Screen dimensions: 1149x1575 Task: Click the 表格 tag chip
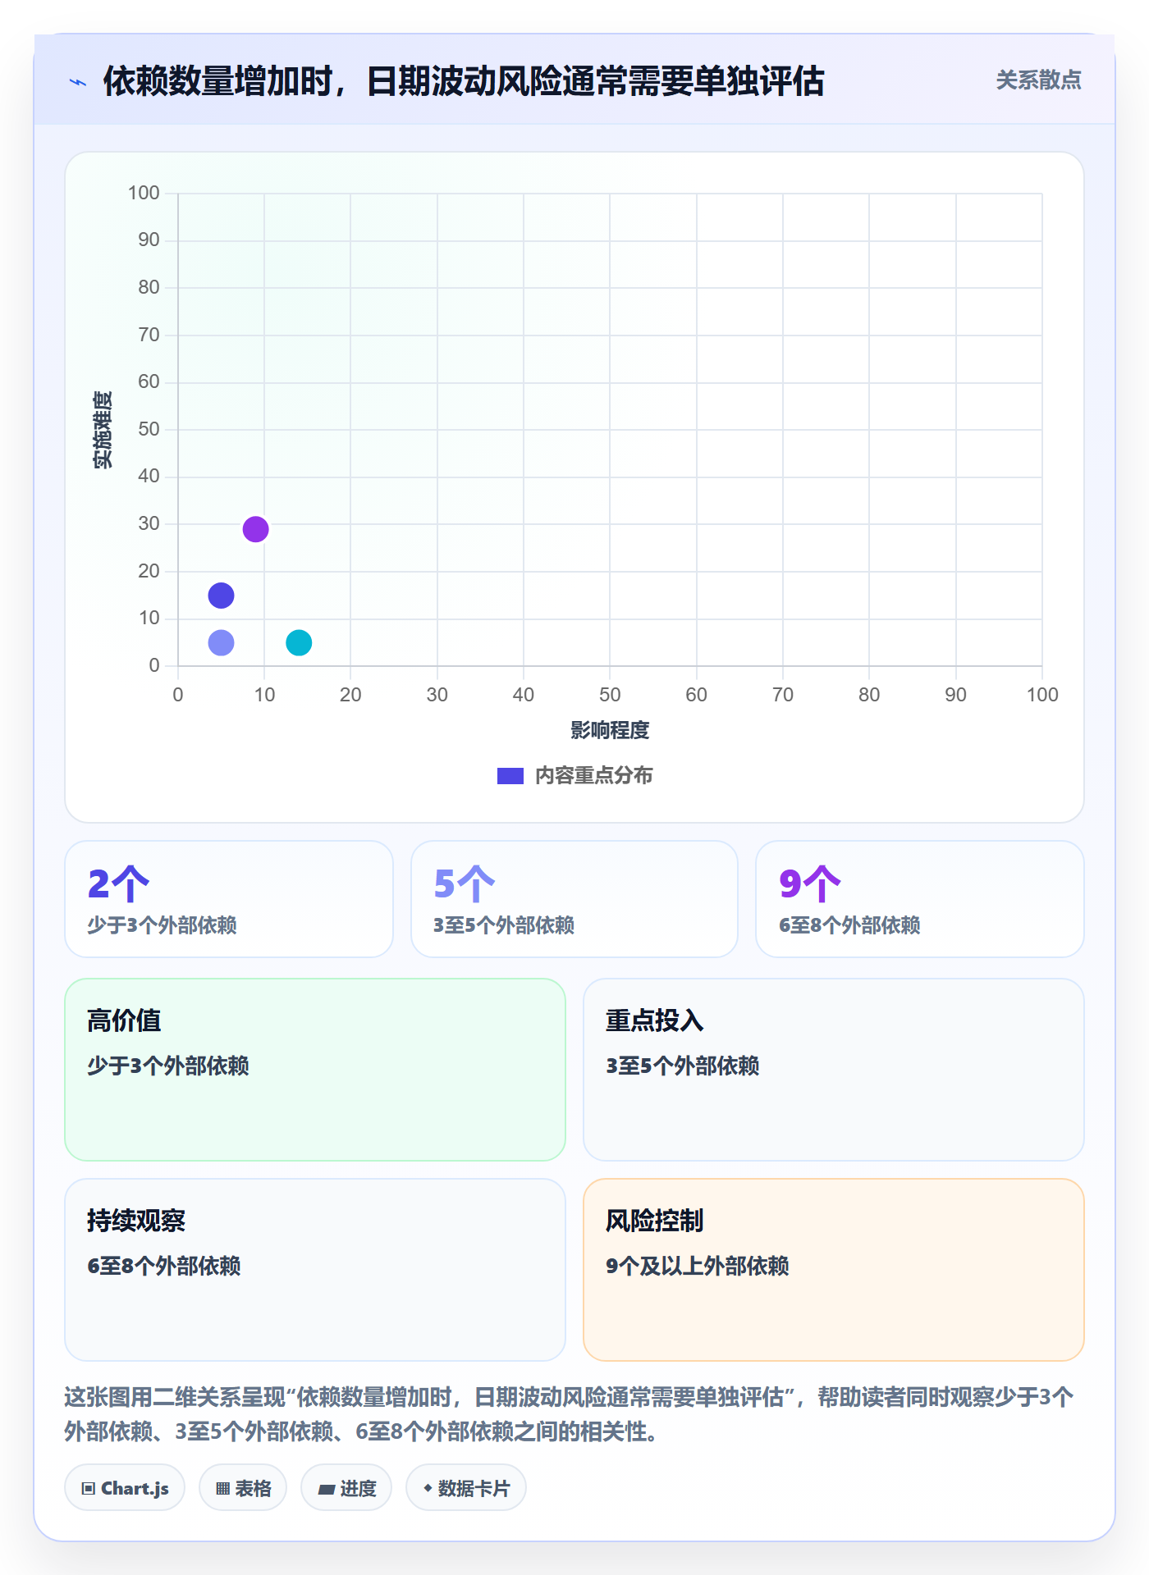point(243,1488)
